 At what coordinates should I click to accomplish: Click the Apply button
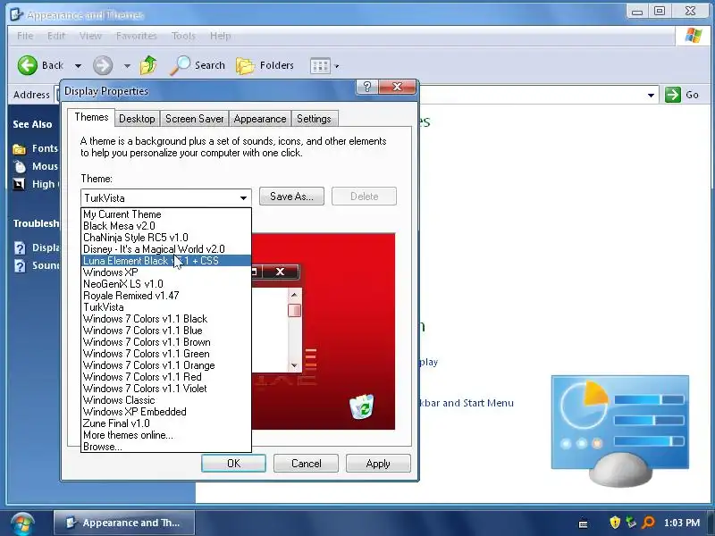pyautogui.click(x=378, y=464)
